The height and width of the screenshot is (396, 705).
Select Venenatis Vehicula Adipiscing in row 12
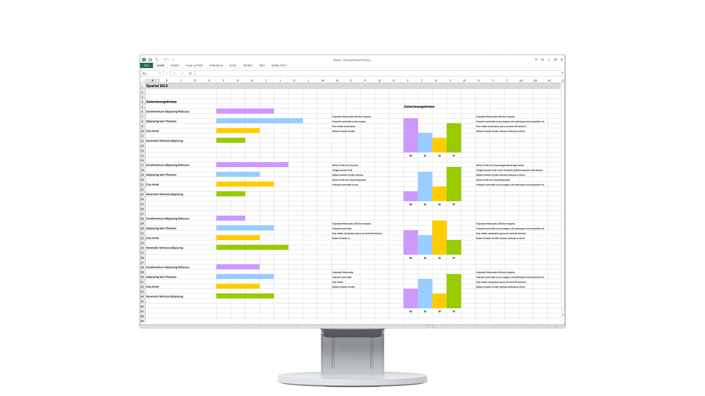tap(164, 141)
